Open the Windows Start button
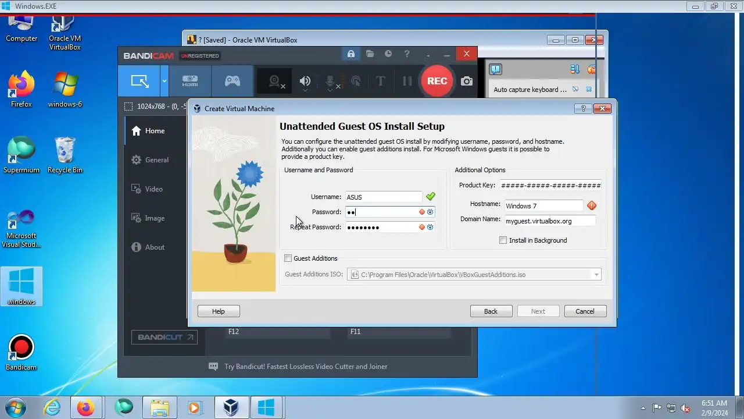The image size is (744, 419). pyautogui.click(x=16, y=407)
